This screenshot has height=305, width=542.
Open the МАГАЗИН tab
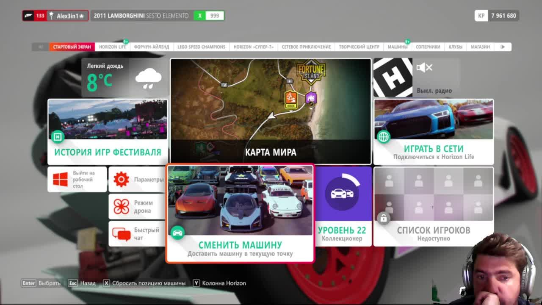coord(480,47)
